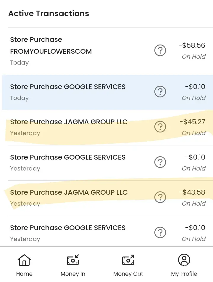This screenshot has width=213, height=282.
Task: Select the second highlighted JAGMA GROUP LLC title
Action: [69, 192]
